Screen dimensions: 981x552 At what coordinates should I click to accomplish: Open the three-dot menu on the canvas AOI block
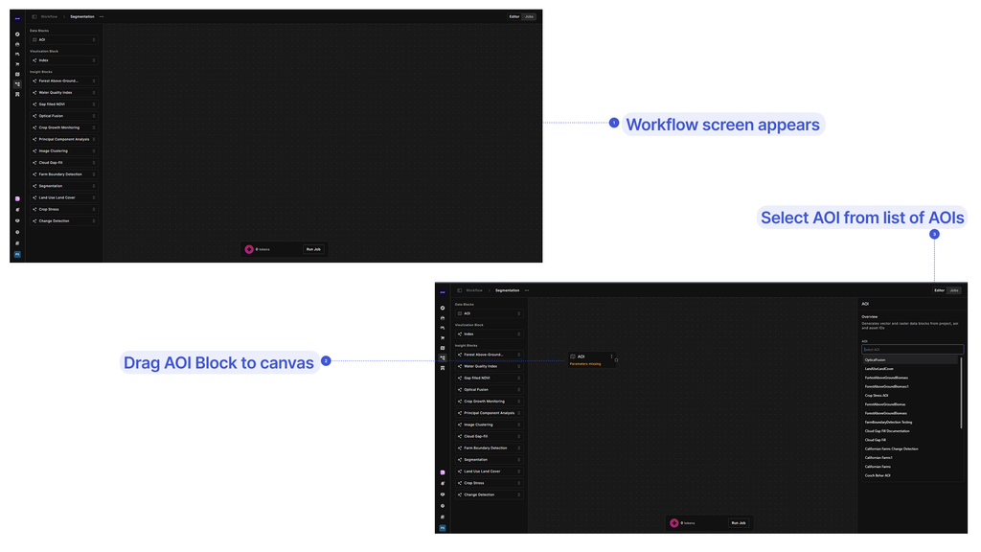(611, 356)
